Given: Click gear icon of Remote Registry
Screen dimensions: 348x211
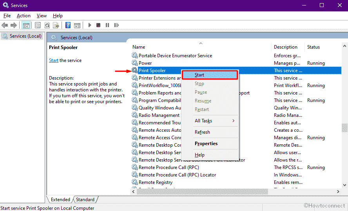Looking at the screenshot, I should 134,182.
